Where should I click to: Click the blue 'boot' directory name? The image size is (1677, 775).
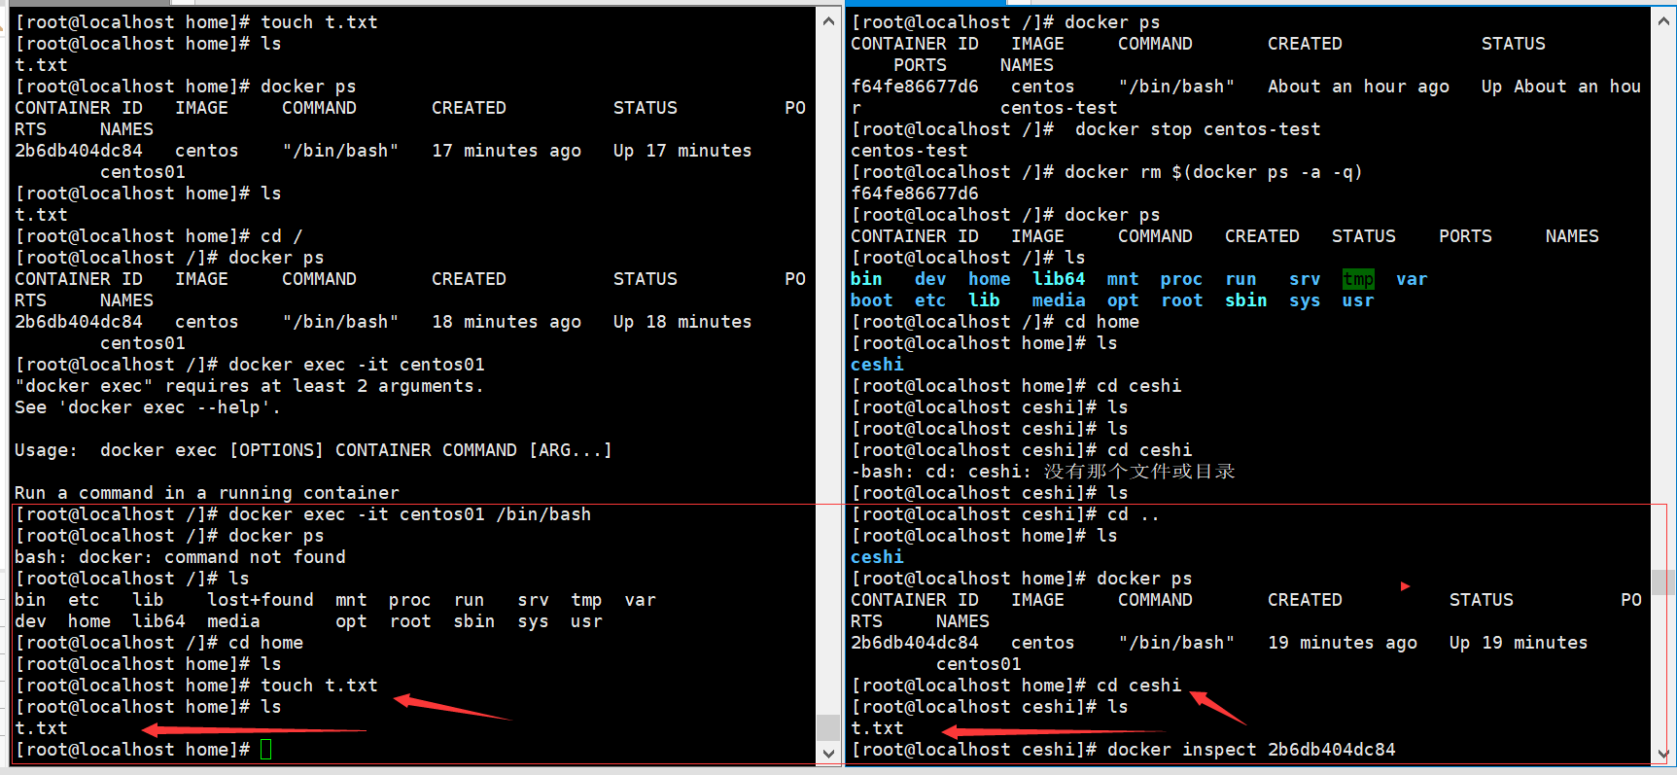pos(872,300)
